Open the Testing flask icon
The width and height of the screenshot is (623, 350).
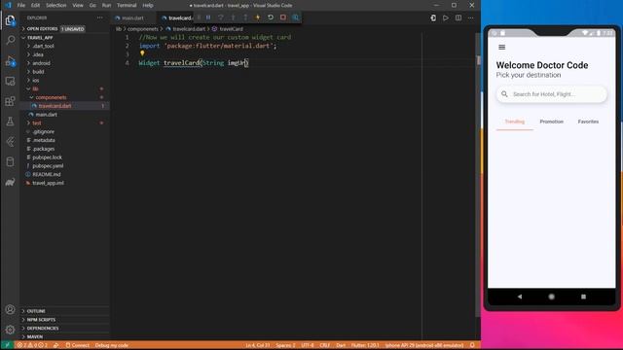(11, 122)
